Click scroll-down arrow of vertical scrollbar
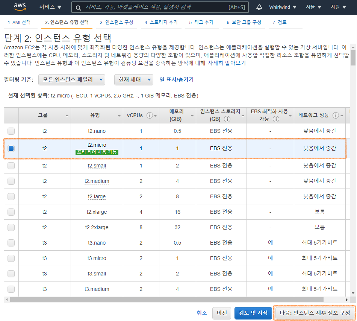 coord(353,293)
